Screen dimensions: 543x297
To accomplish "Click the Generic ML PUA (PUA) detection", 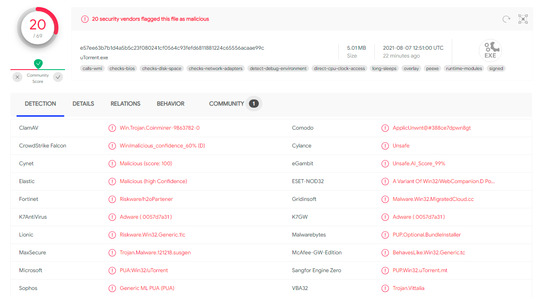I will [147, 288].
